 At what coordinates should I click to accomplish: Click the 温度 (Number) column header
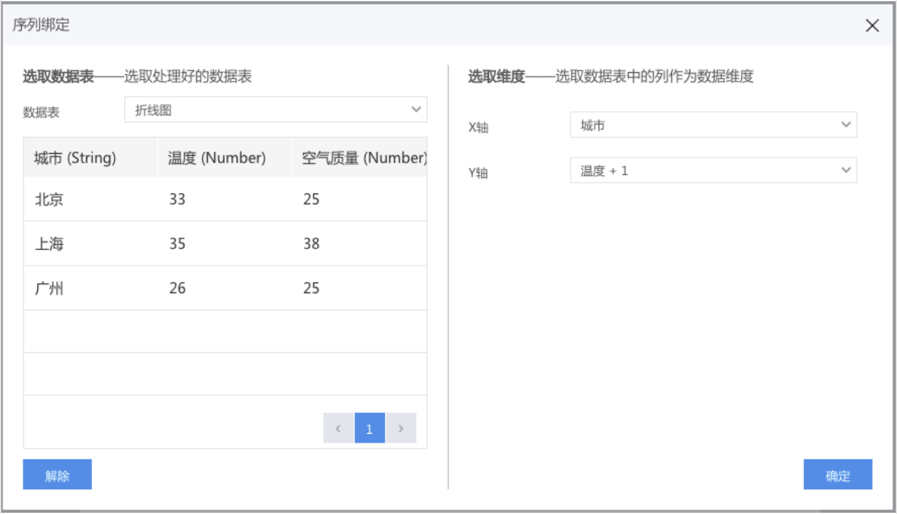click(217, 158)
